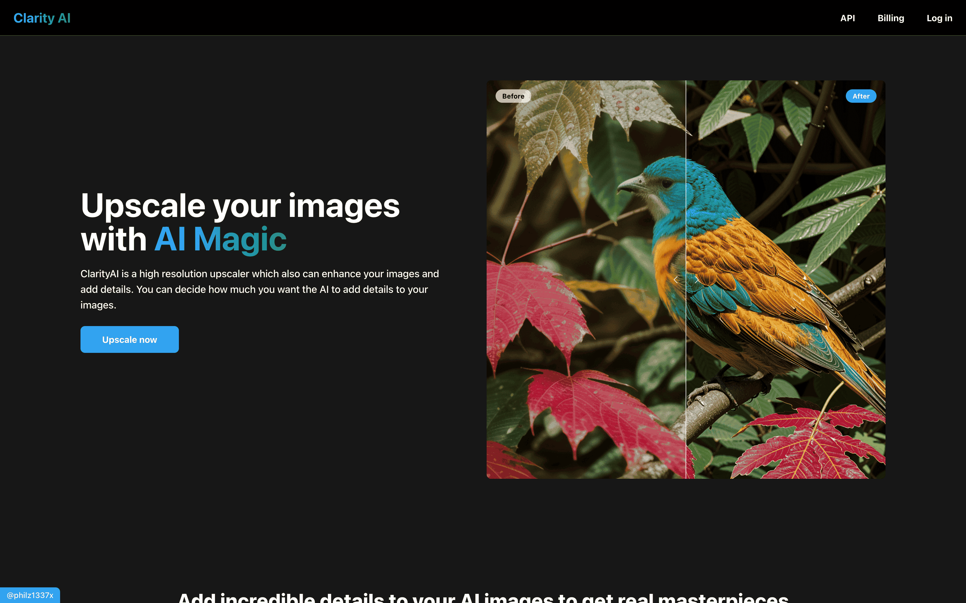Open the API page

click(847, 18)
